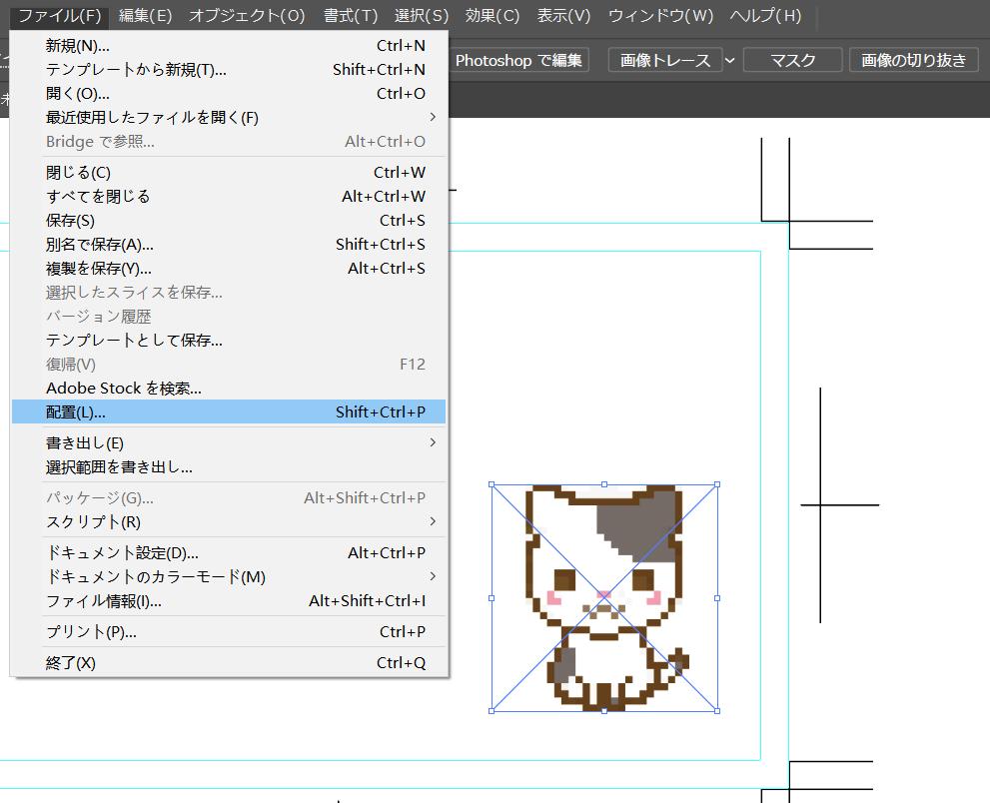Expand the 書き出し(E) submenu
Screen dimensions: 990x803
coord(85,443)
